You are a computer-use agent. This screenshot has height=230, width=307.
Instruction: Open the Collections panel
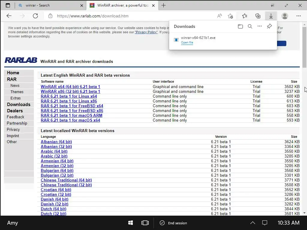tap(258, 16)
